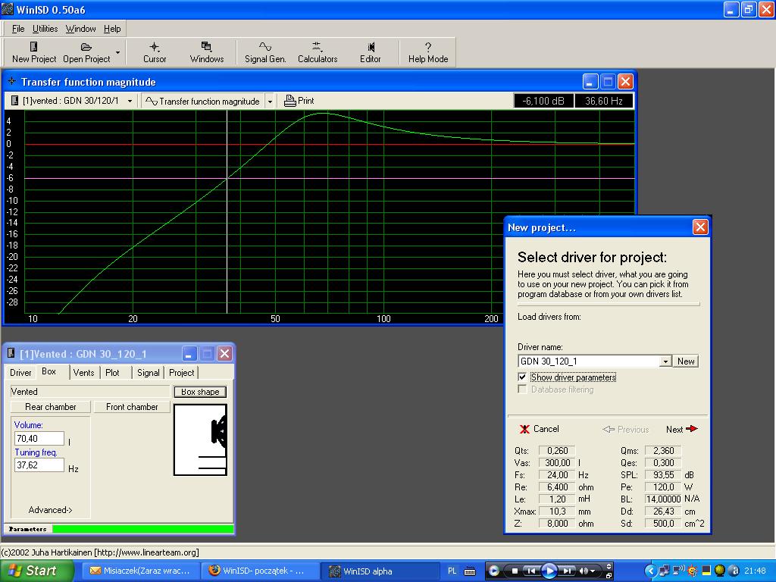Click the Cancel button in New project
The width and height of the screenshot is (776, 582).
tap(540, 429)
